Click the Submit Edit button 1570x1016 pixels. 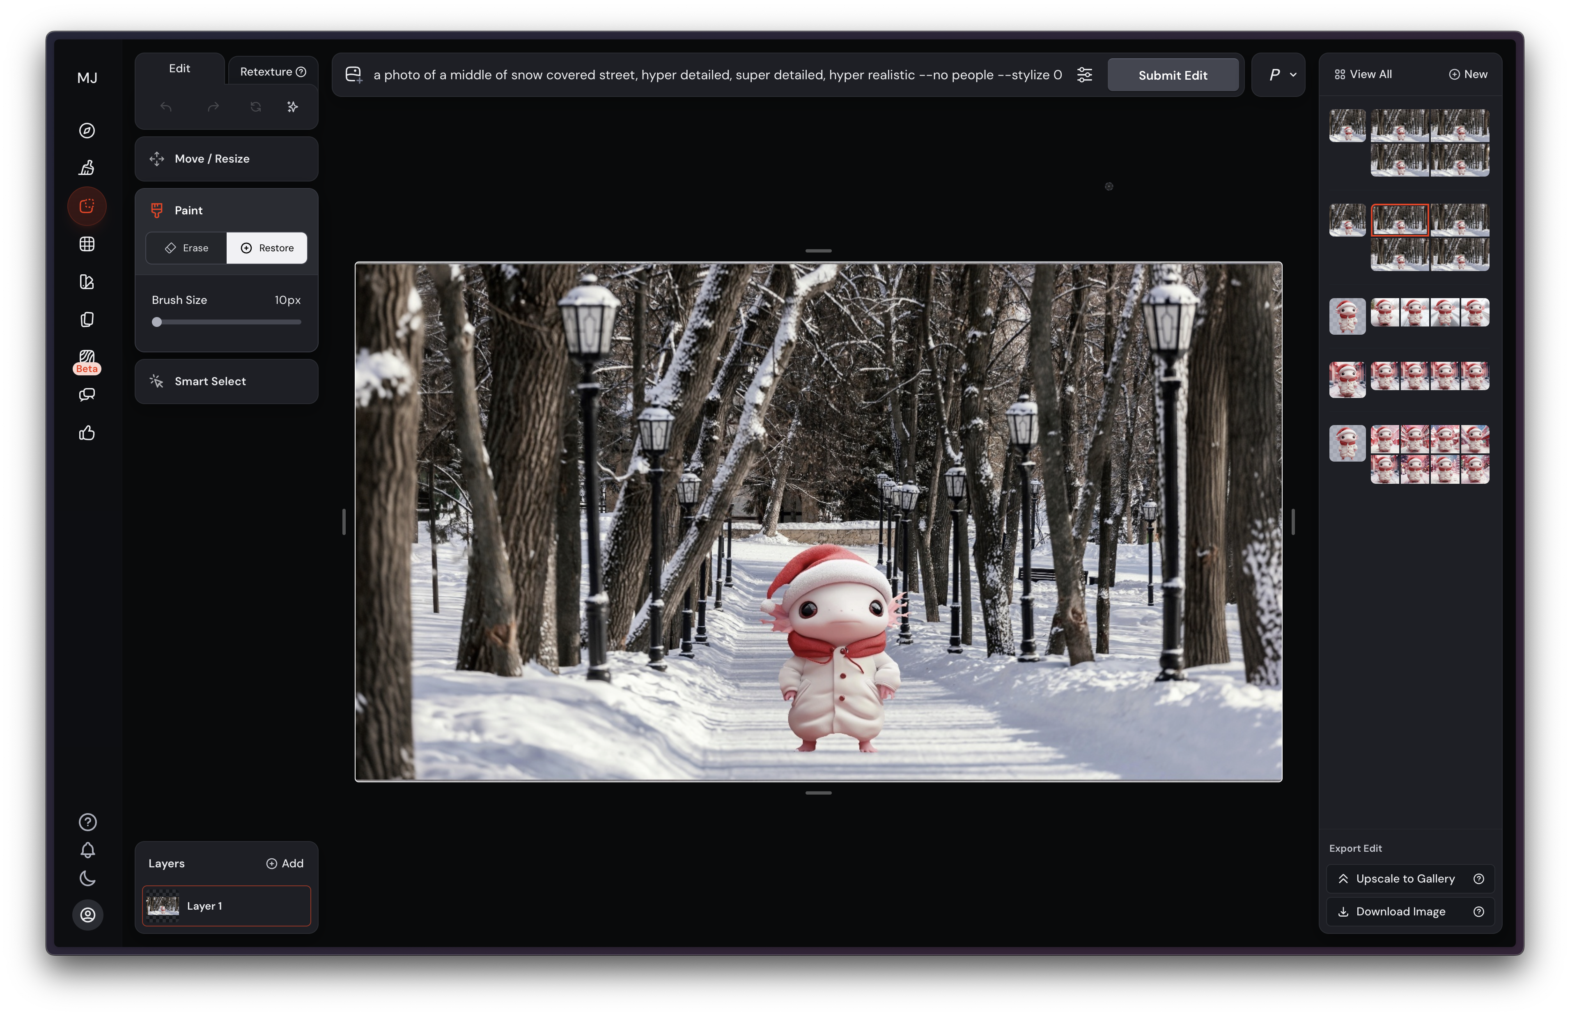[x=1173, y=75]
